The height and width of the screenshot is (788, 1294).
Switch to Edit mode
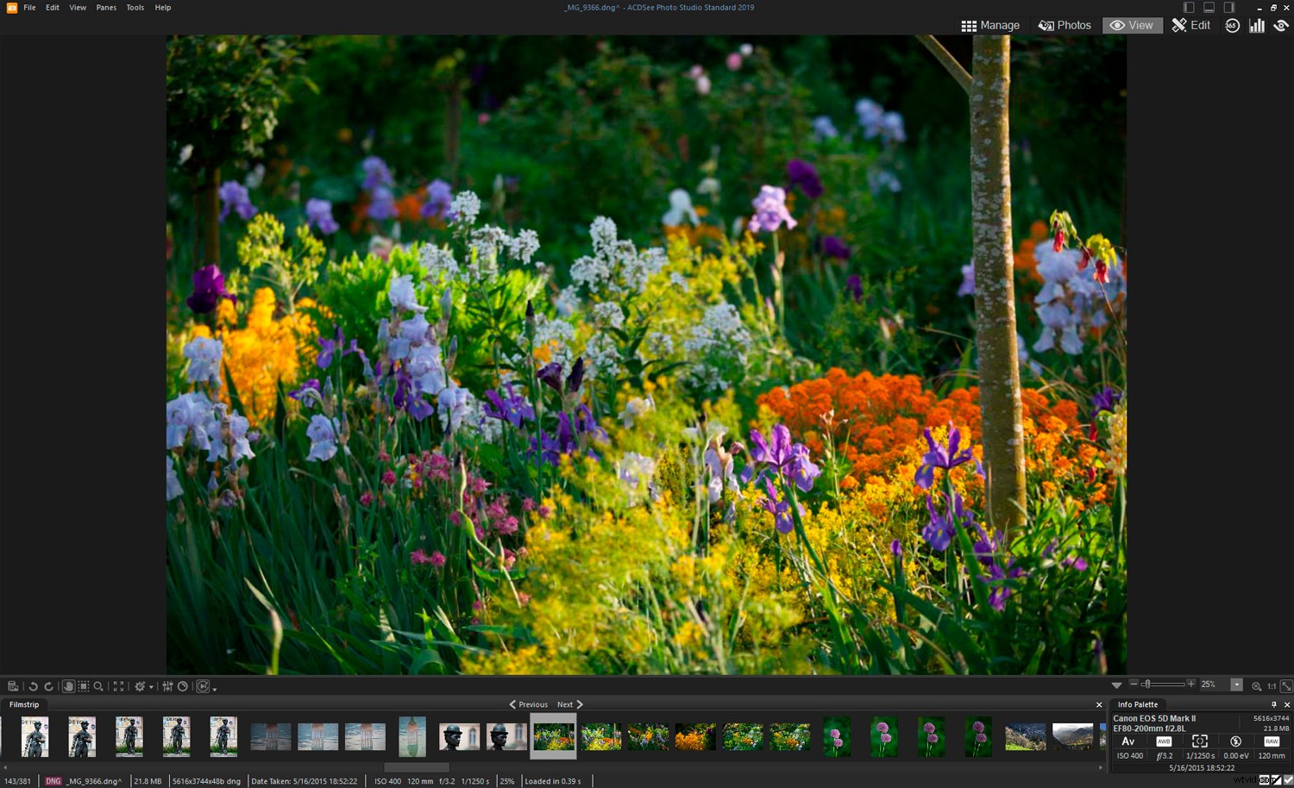click(1191, 25)
